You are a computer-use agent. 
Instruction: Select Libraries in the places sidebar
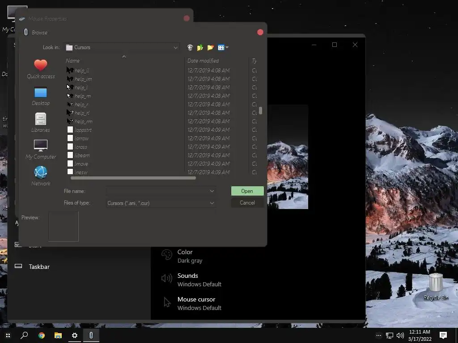(41, 123)
